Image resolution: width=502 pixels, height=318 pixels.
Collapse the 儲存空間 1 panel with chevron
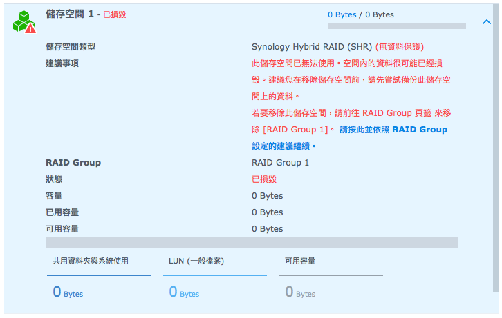coord(486,21)
